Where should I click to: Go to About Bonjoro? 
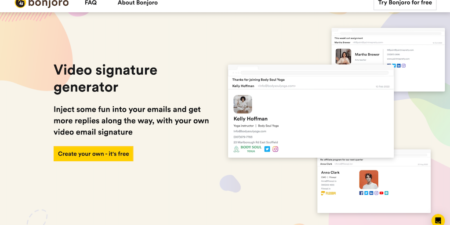click(138, 3)
